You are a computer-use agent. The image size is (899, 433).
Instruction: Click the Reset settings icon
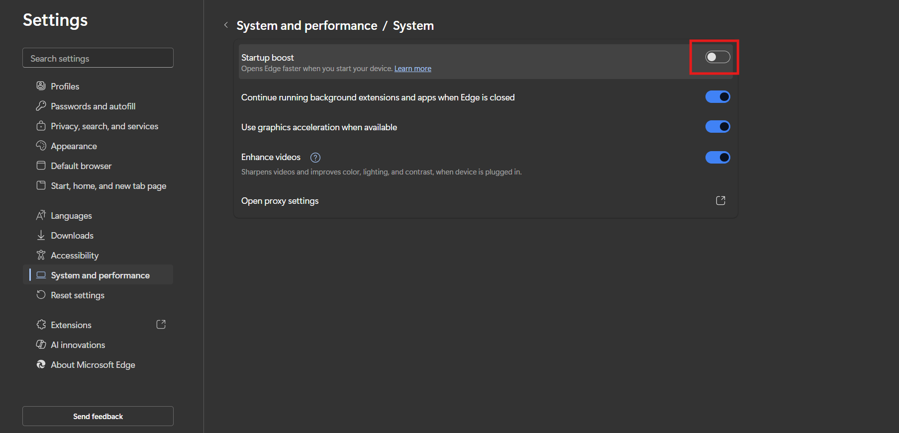(41, 295)
